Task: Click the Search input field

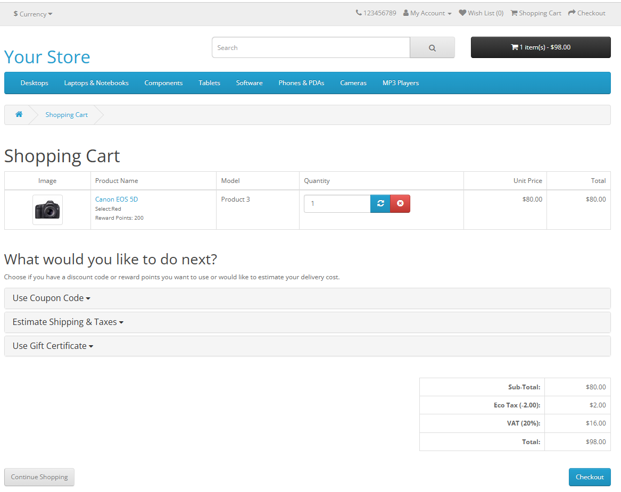Action: pyautogui.click(x=311, y=47)
